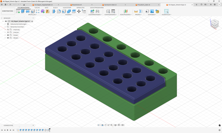Click the timeline end marker

tap(50, 130)
